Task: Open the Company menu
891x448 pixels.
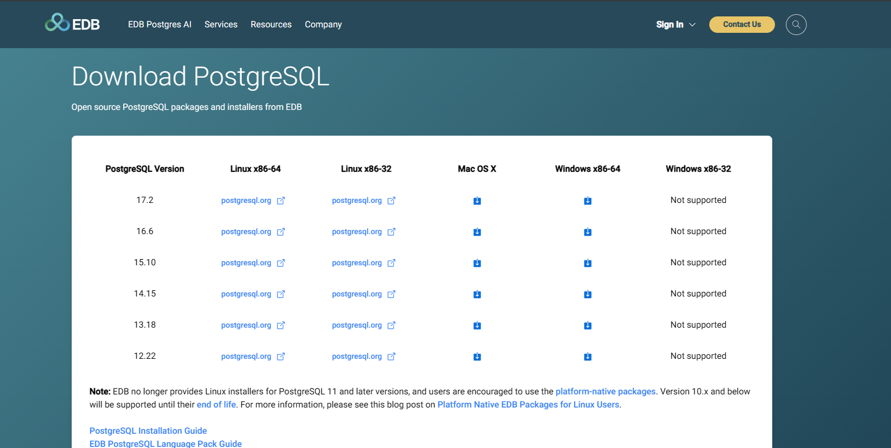Action: click(x=323, y=25)
